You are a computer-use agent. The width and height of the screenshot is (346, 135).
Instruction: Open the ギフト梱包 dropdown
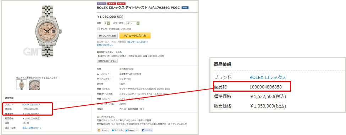[133, 23]
